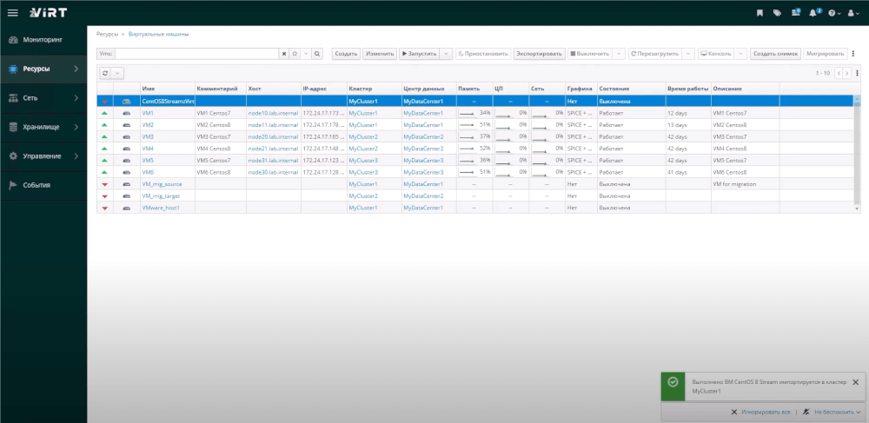
Task: Bookmark the search with the star icon
Action: [x=295, y=54]
